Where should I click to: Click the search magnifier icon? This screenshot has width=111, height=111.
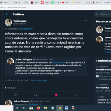click(97, 14)
